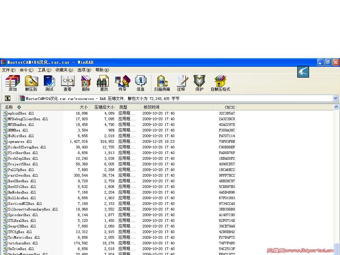340x255 pixels.
Task: Open the Commands (命令) menu
Action: click(27, 70)
